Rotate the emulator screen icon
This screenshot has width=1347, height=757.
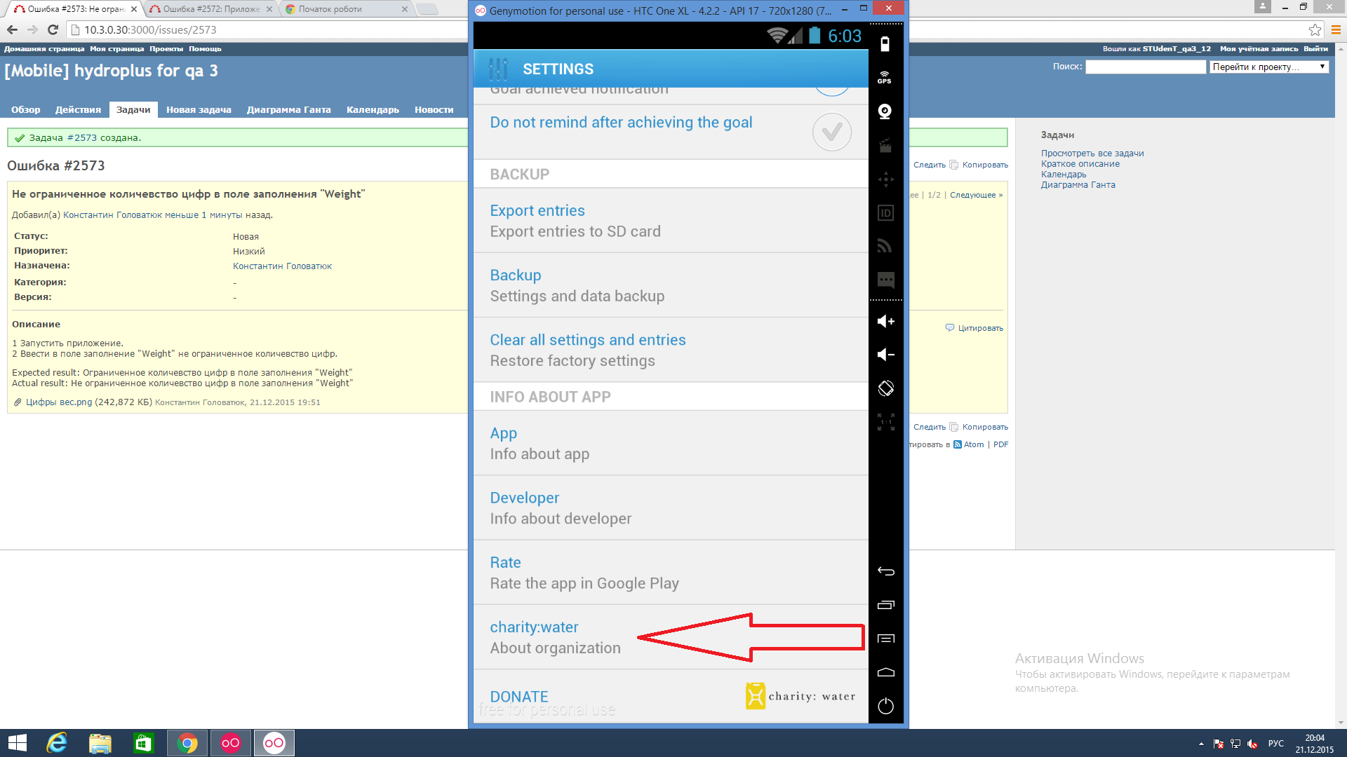(x=885, y=388)
